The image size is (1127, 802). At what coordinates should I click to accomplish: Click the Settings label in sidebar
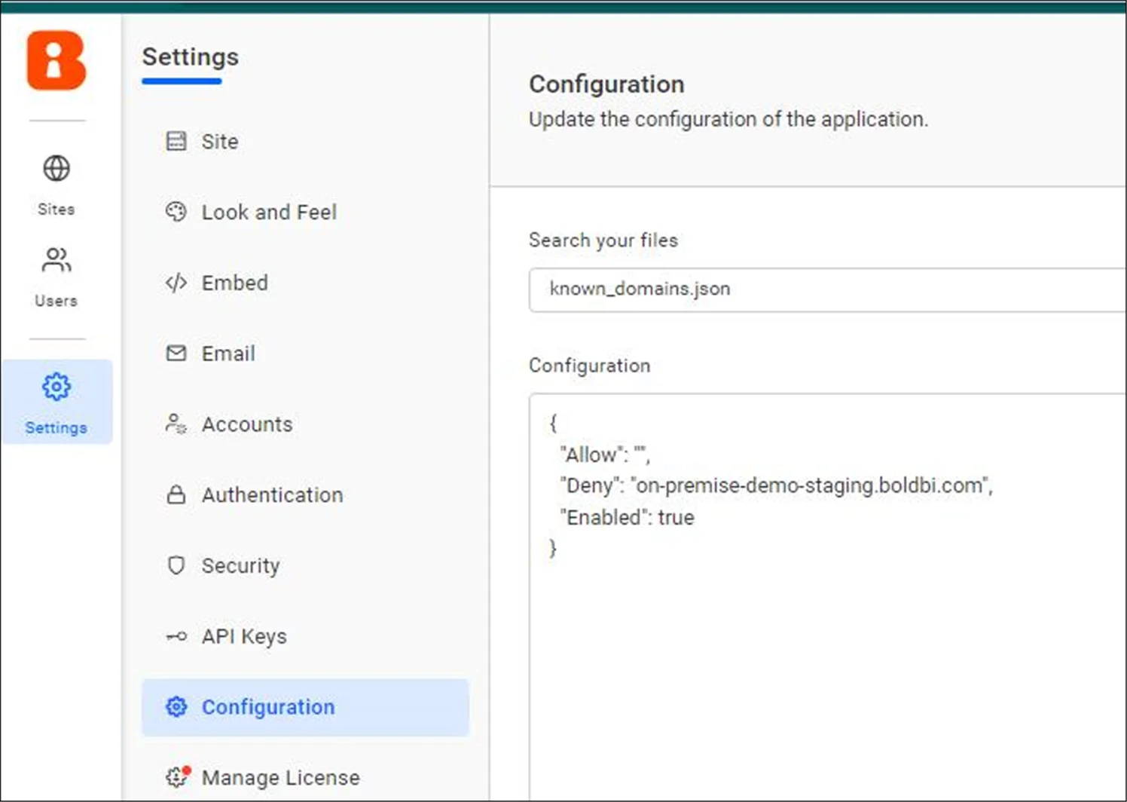57,427
